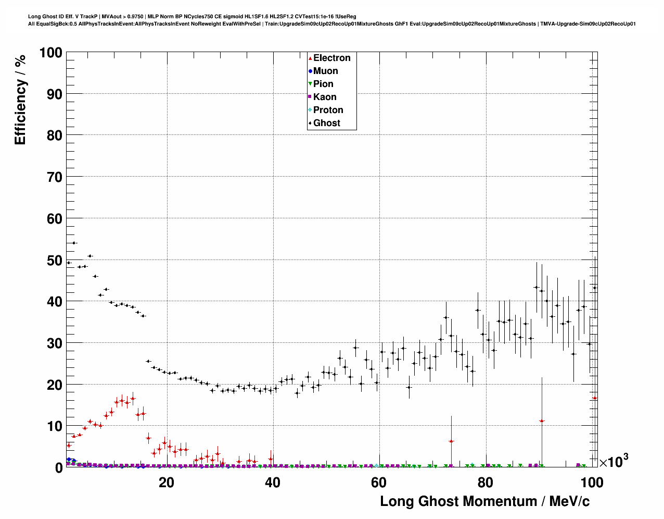This screenshot has width=664, height=519.
Task: Click the red triangle Electron legend marker
Action: (x=310, y=58)
